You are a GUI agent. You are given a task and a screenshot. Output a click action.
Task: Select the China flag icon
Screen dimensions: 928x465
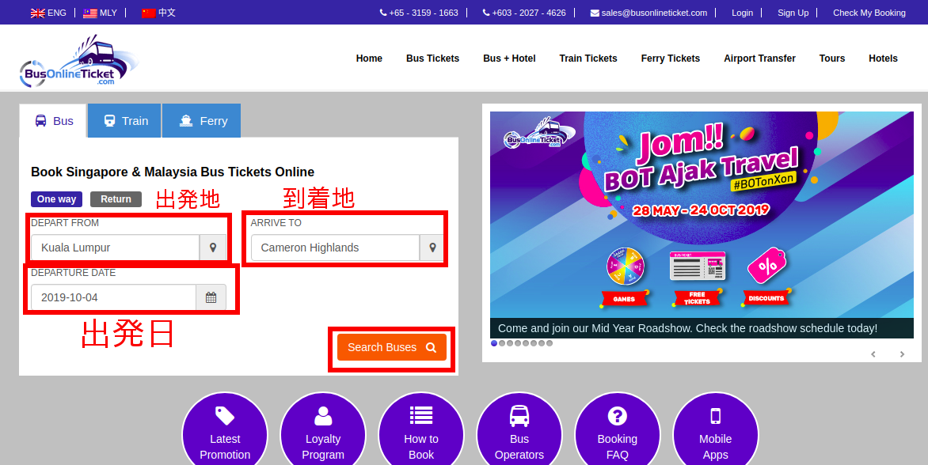point(149,13)
